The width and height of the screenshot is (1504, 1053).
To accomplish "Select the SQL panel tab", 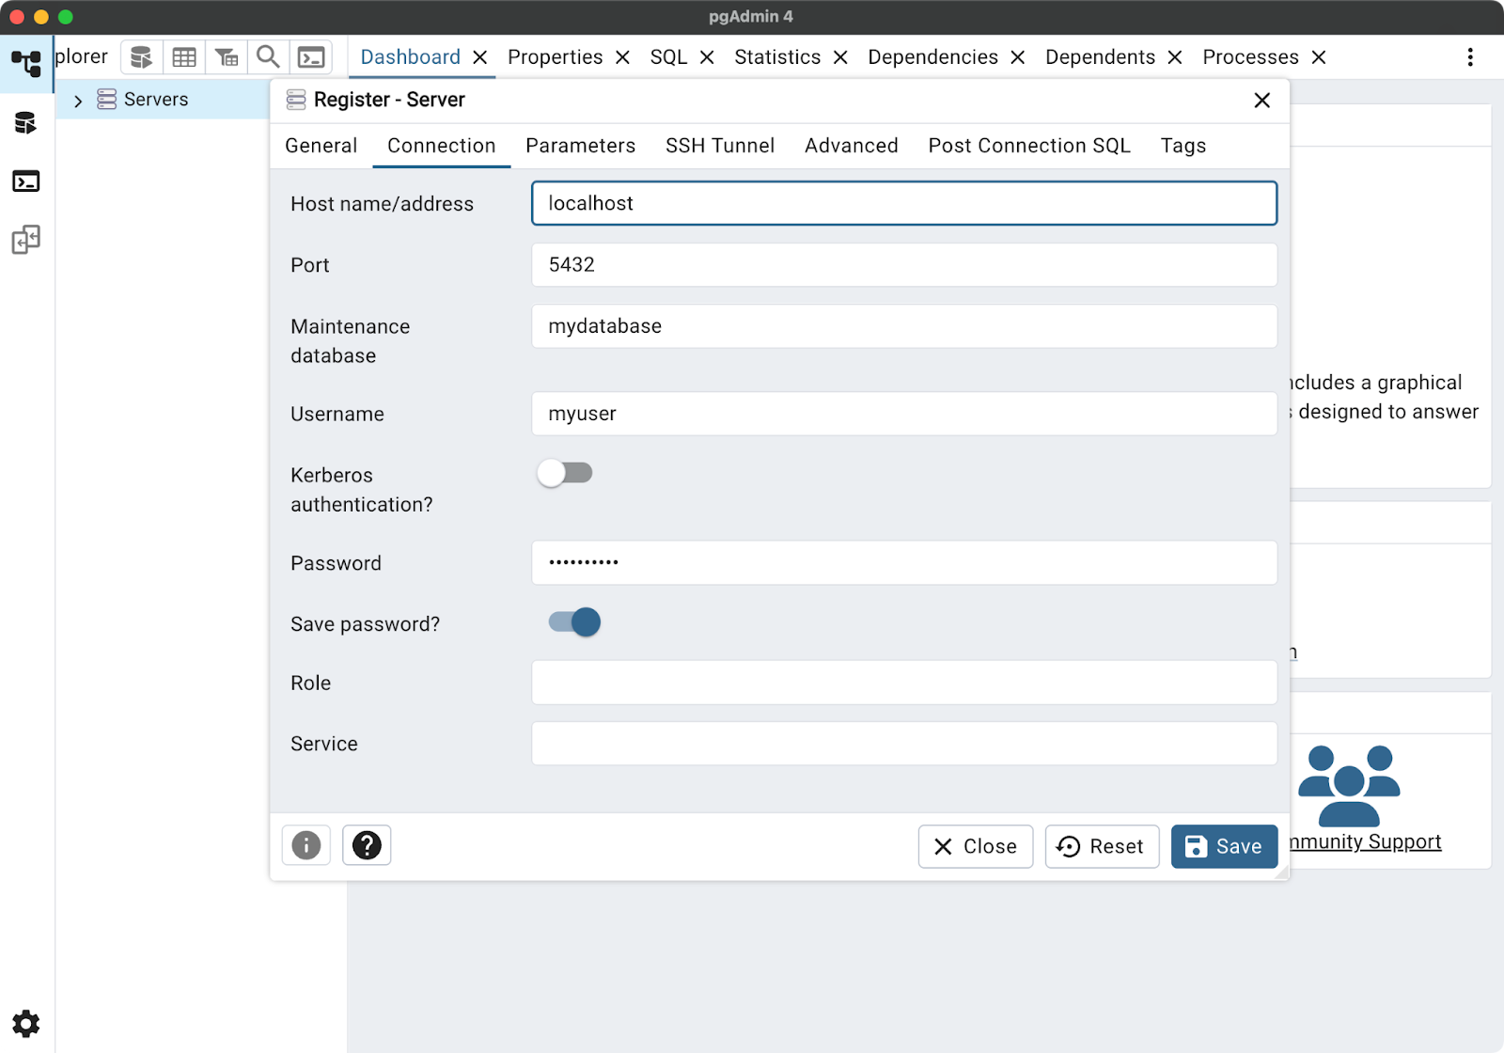I will pyautogui.click(x=668, y=57).
